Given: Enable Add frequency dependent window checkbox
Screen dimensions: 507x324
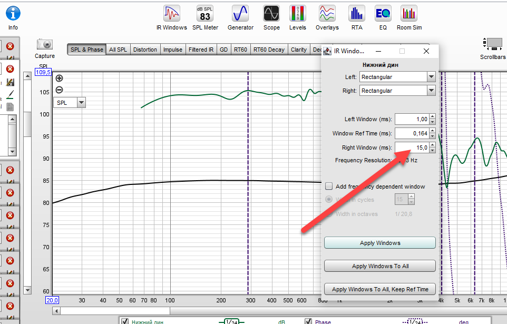Looking at the screenshot, I should [x=329, y=186].
